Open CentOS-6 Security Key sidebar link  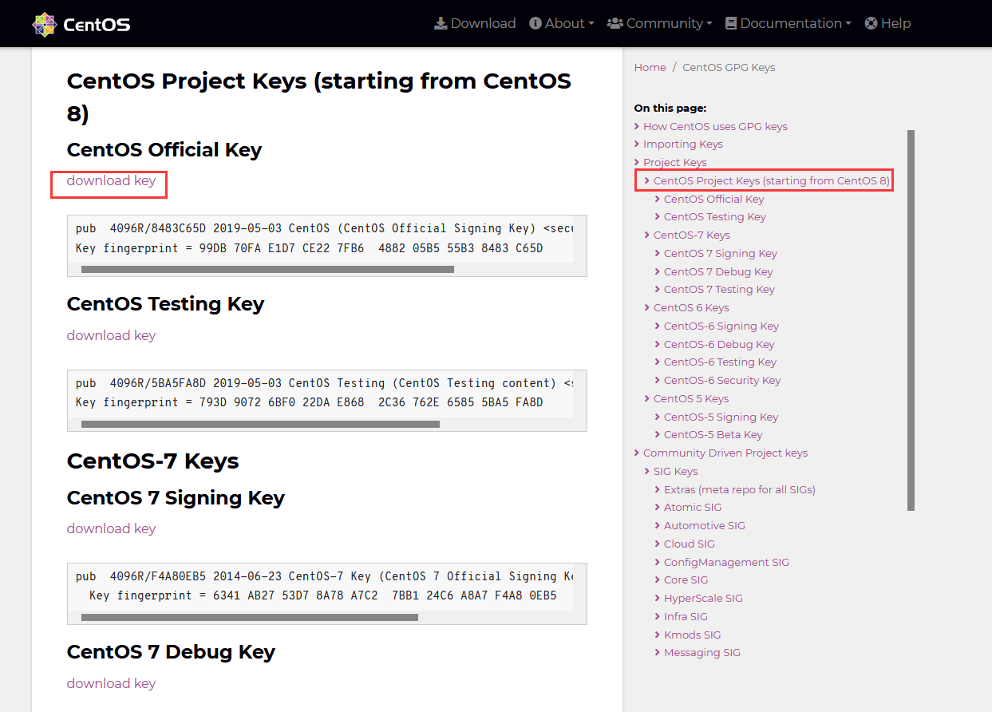[x=722, y=380]
